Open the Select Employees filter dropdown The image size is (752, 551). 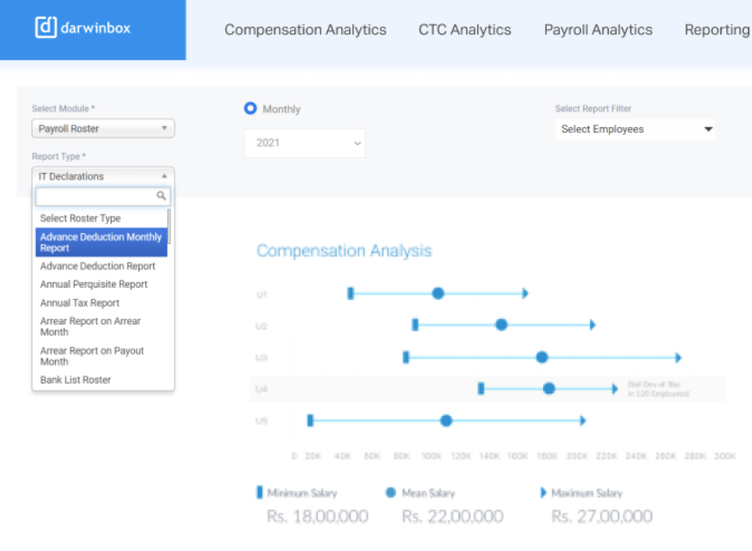635,129
